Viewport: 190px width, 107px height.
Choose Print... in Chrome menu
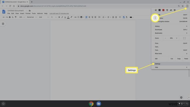click(x=171, y=43)
